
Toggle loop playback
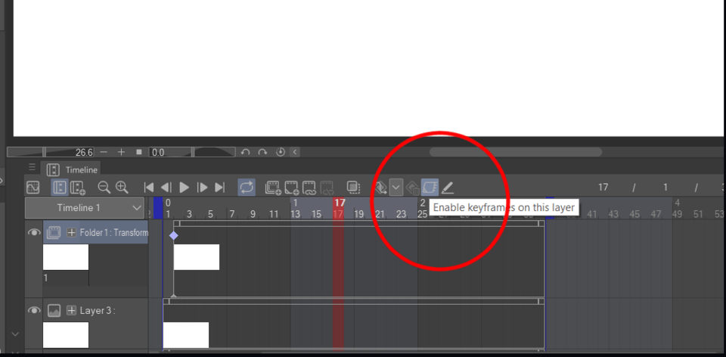[247, 188]
